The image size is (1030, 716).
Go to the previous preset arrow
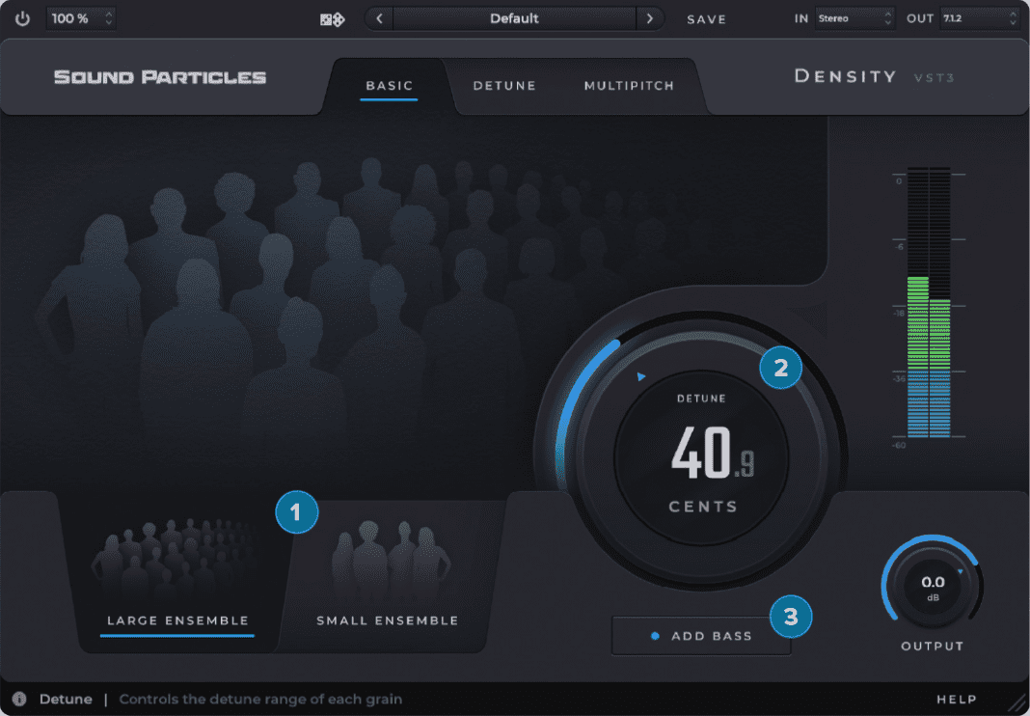[x=379, y=18]
